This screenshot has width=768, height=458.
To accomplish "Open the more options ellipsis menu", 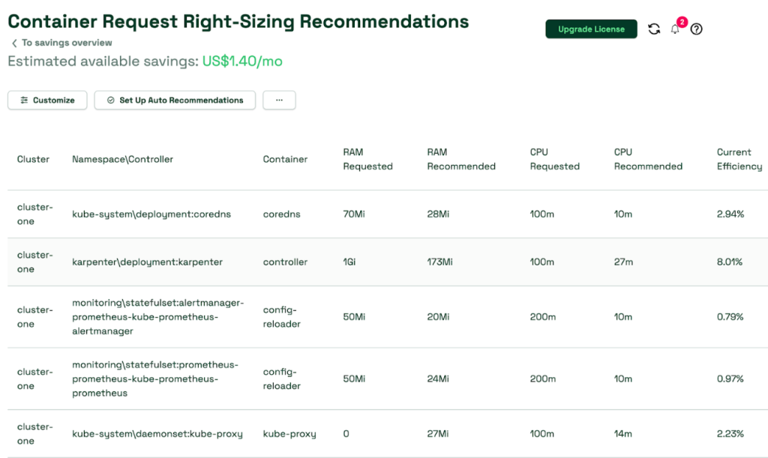I will pos(279,100).
